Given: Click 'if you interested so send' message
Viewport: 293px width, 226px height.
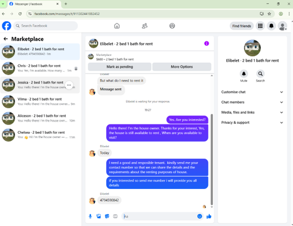Looking at the screenshot, I should tap(157, 183).
